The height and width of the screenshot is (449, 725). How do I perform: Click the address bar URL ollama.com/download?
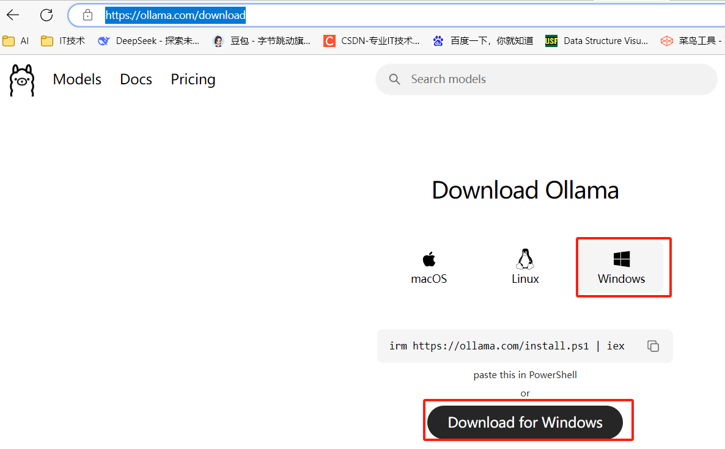point(175,15)
